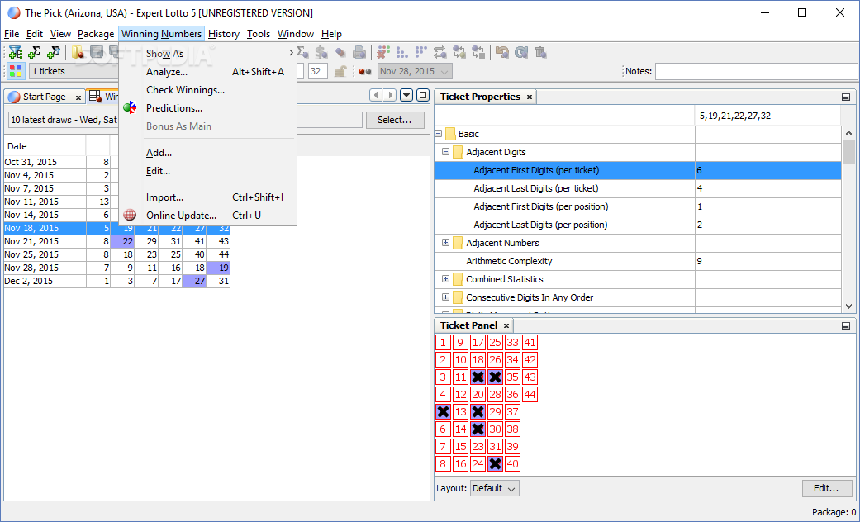Select Adjacent Last Digits (per ticket) row

click(638, 188)
